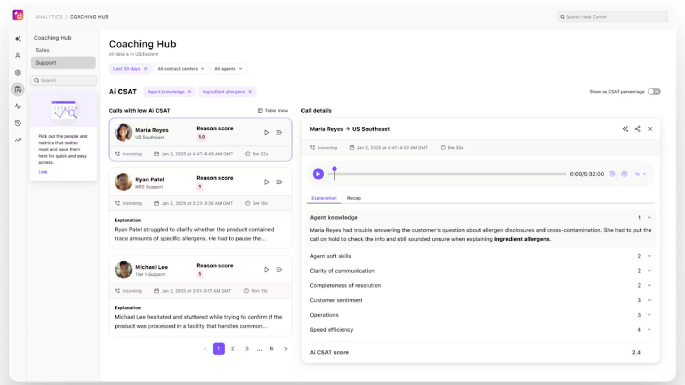Open the 1x playback speed dropdown
Viewport: 685px width, 385px height.
pyautogui.click(x=640, y=174)
